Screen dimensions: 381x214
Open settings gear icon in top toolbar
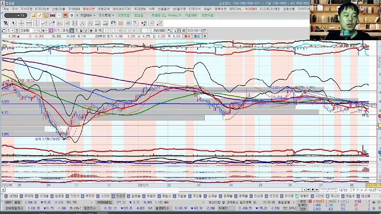pyautogui.click(x=71, y=15)
